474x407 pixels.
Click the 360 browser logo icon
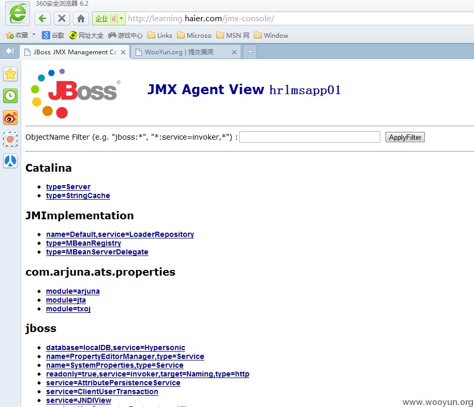point(18,13)
